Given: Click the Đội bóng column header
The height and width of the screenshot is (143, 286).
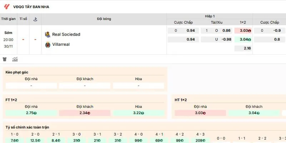Looking at the screenshot, I should coord(104,19).
